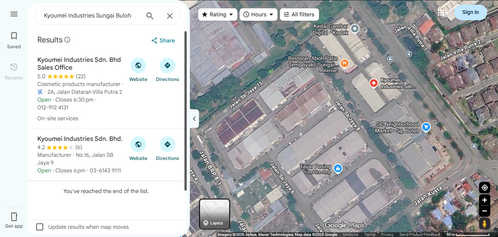Click address 2A, Jalan Dataran Villa Putra 2
The width and height of the screenshot is (498, 237).
85,92
